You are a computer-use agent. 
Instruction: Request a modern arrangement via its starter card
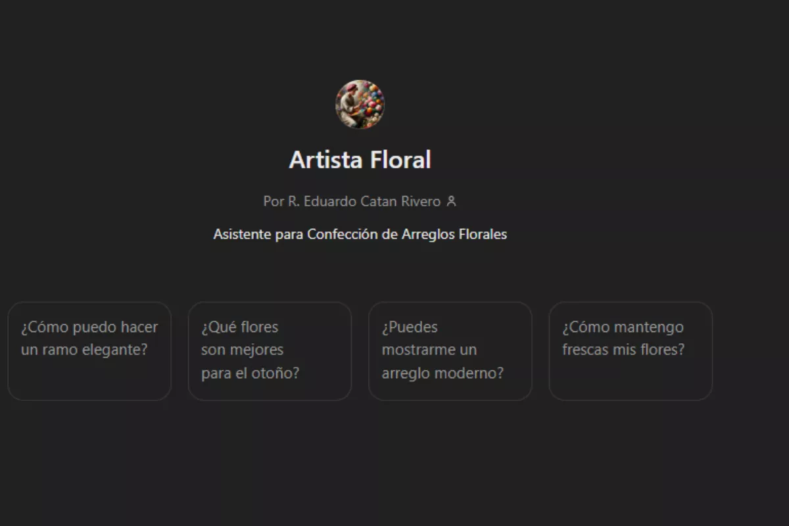point(450,351)
